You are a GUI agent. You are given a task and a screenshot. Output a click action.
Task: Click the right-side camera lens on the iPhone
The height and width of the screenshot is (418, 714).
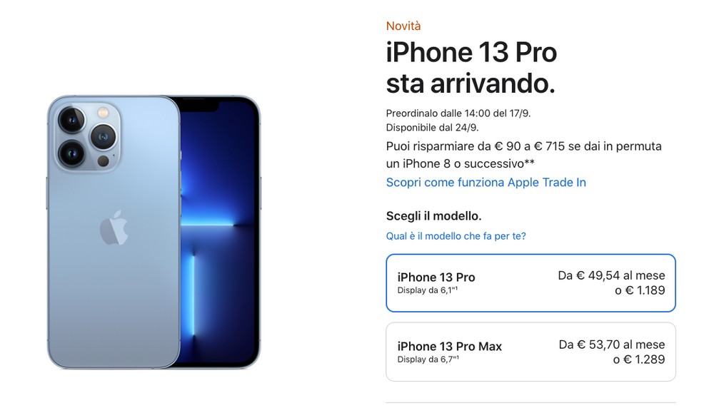[x=103, y=136]
